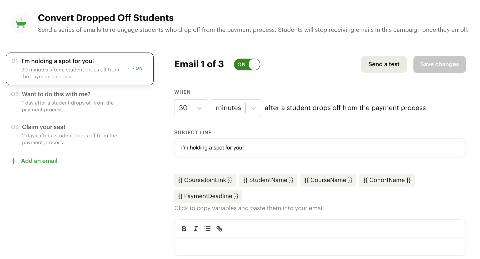Copy the StudentName variable chip

[268, 180]
